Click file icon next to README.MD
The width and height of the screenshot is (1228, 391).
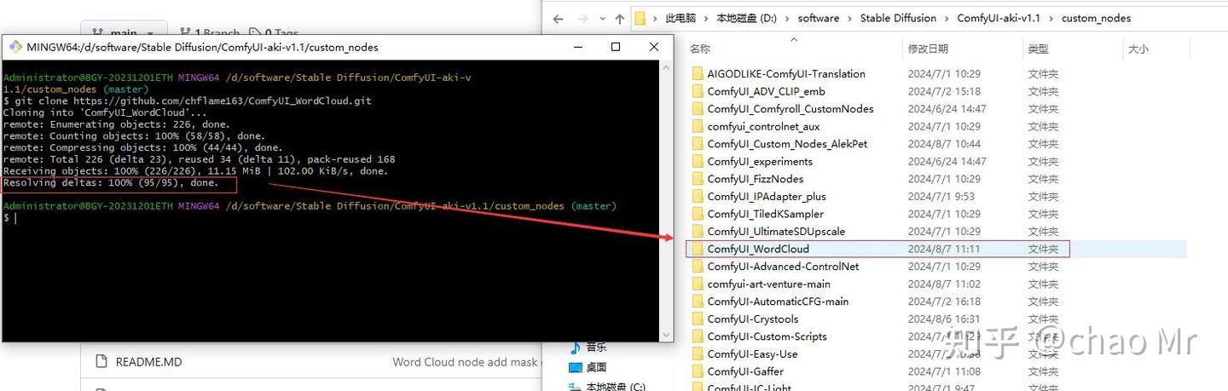101,362
